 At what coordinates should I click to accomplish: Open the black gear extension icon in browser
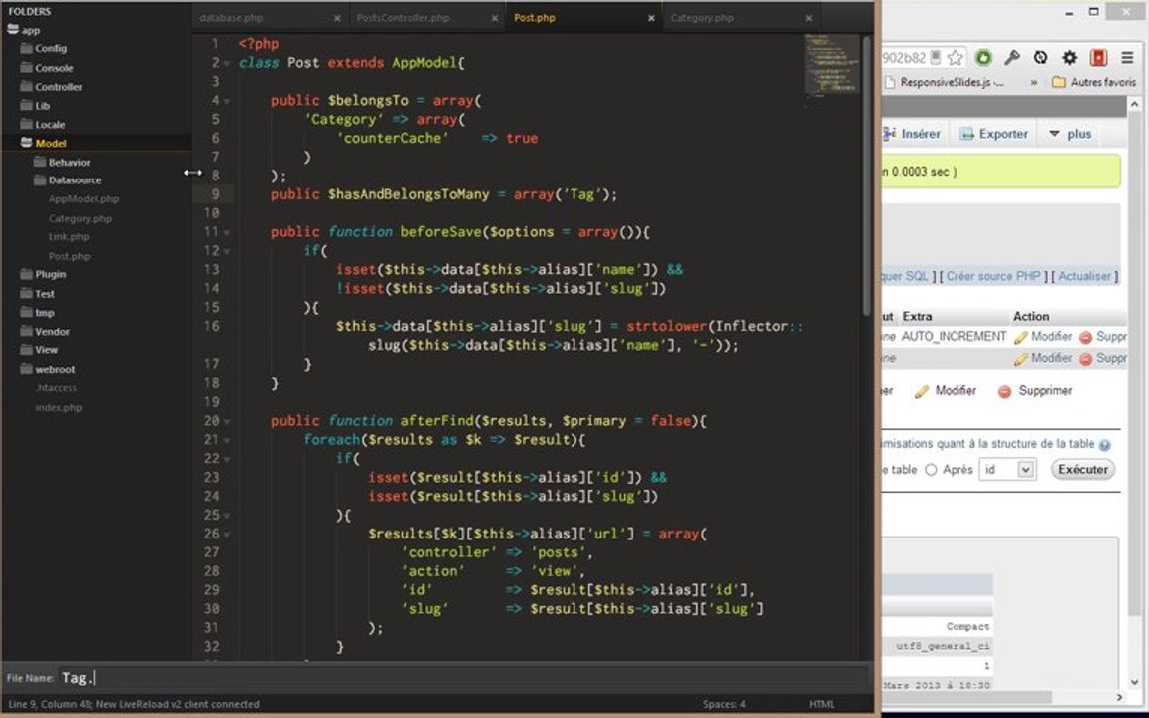pos(1069,57)
